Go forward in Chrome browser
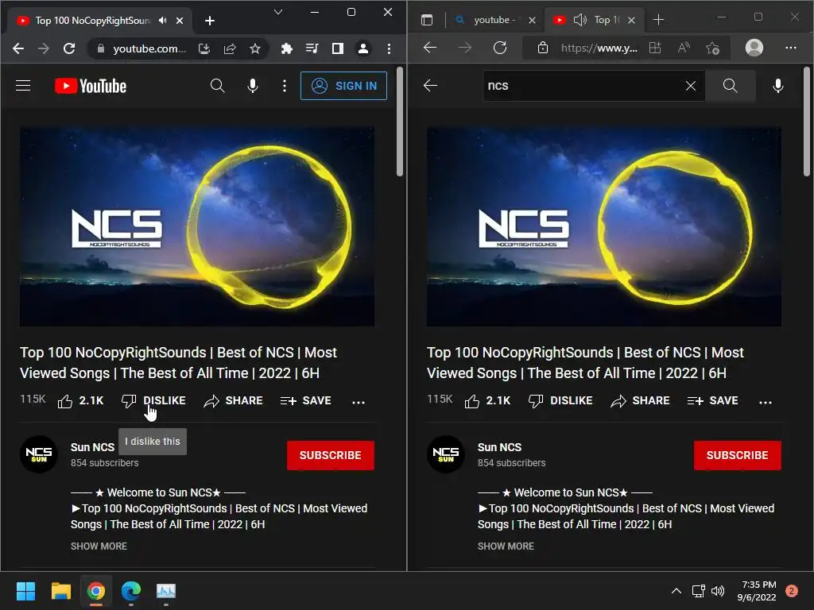814x610 pixels. pyautogui.click(x=44, y=48)
